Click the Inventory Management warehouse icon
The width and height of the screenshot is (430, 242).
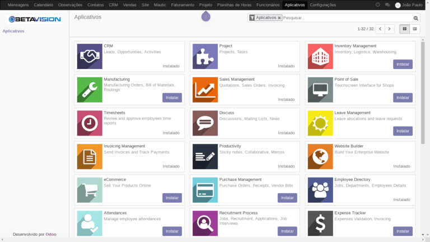pyautogui.click(x=320, y=56)
